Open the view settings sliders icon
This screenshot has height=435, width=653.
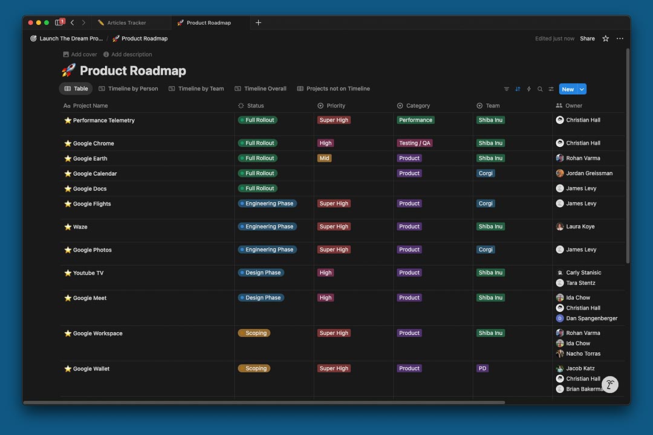pos(551,89)
